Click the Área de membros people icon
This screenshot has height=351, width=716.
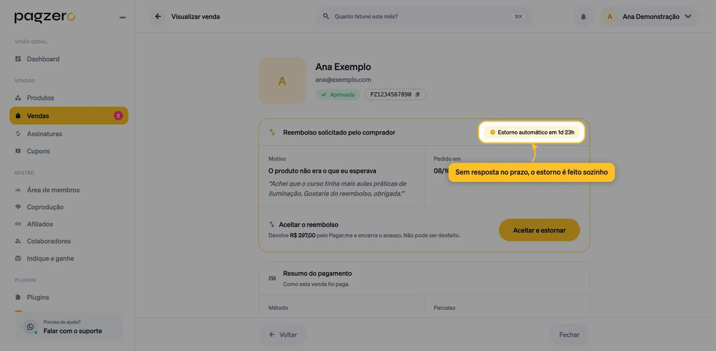[x=18, y=190]
